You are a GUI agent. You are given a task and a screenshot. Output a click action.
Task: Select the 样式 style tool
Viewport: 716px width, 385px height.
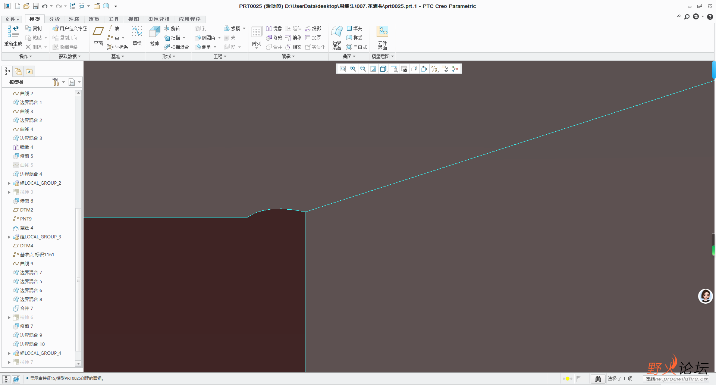coord(354,38)
